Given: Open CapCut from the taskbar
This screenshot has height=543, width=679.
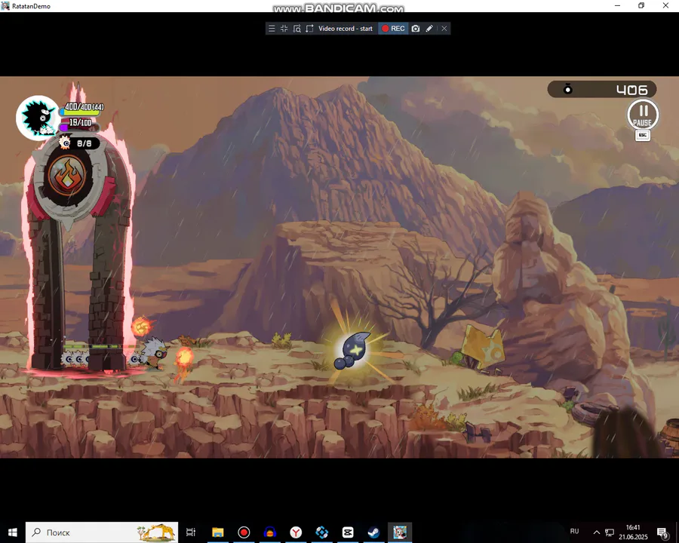Looking at the screenshot, I should click(x=348, y=532).
